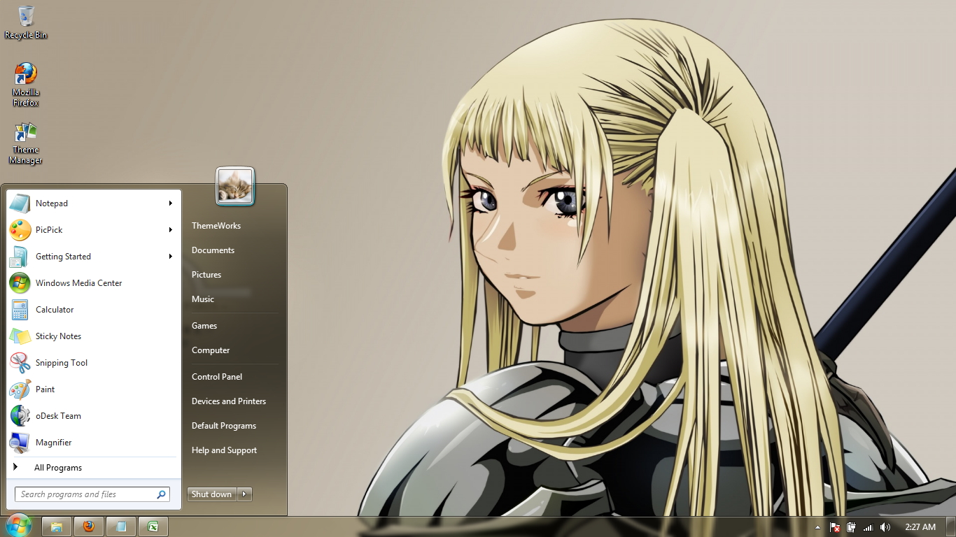Expand the Shut down options arrow
Image resolution: width=956 pixels, height=537 pixels.
(x=244, y=494)
